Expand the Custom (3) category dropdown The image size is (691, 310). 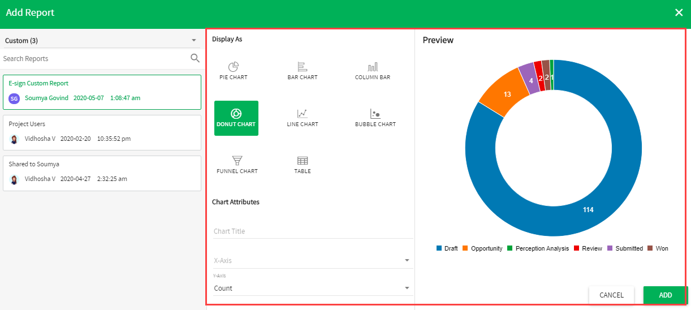pyautogui.click(x=193, y=41)
